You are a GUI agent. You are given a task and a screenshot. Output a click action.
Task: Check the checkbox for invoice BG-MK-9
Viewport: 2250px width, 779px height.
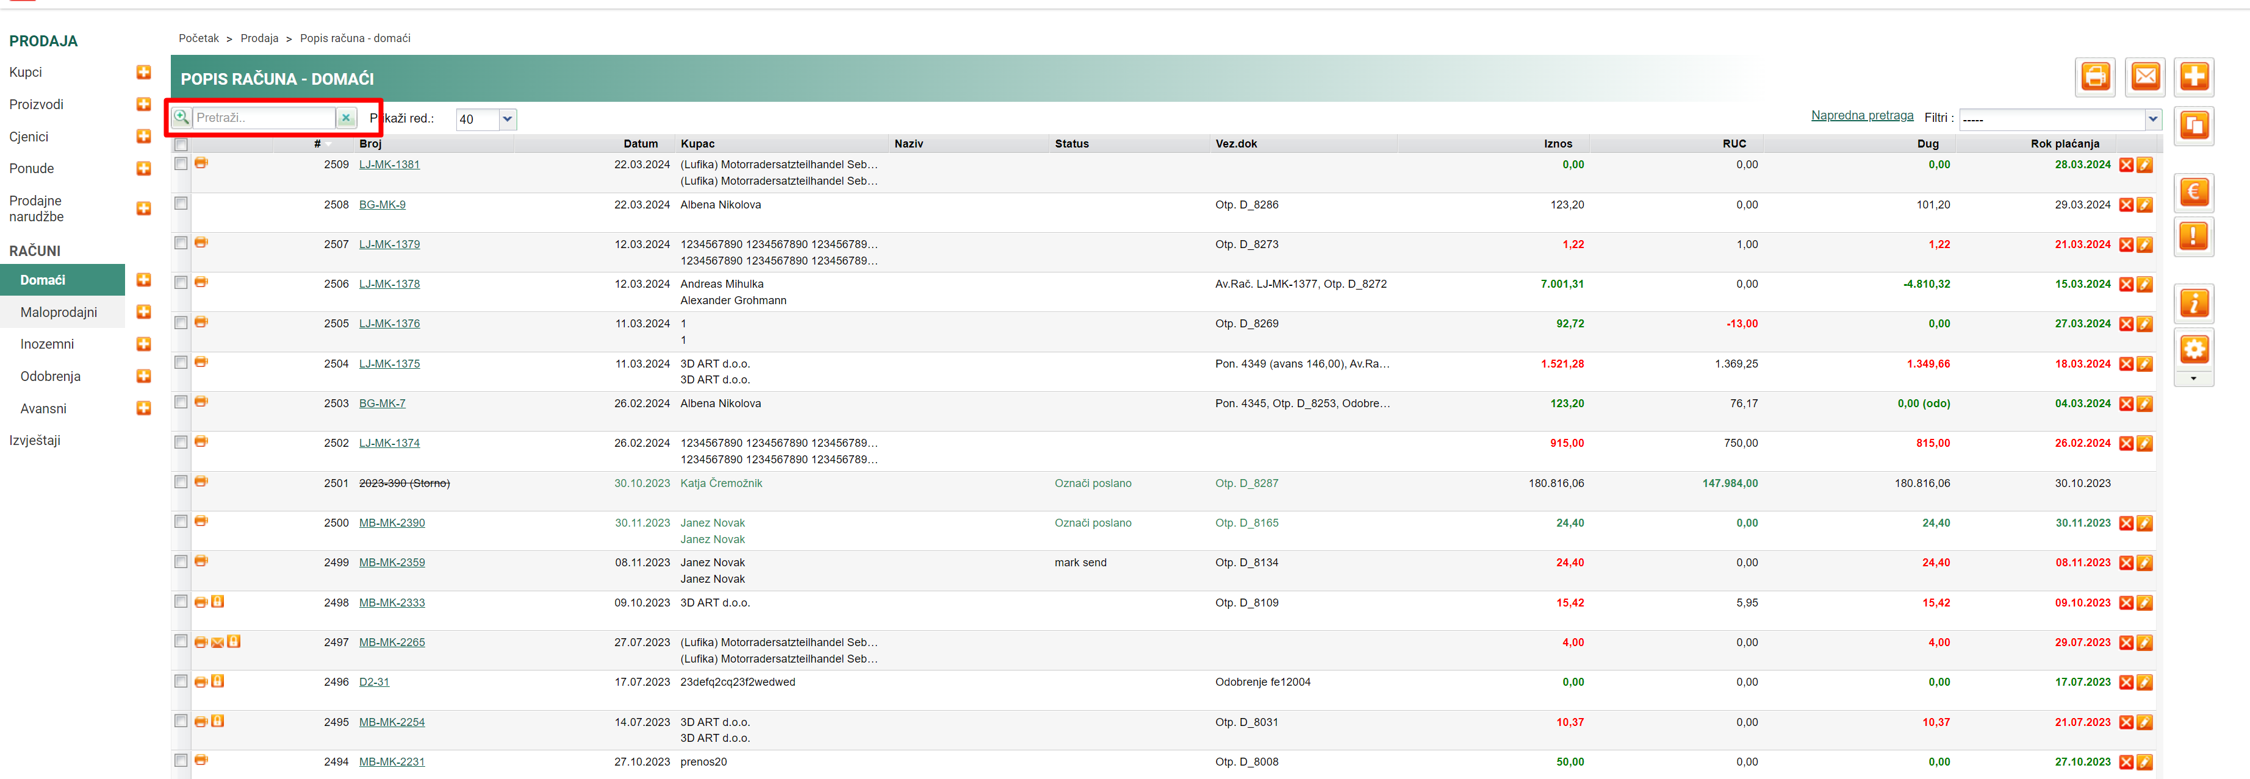coord(181,203)
